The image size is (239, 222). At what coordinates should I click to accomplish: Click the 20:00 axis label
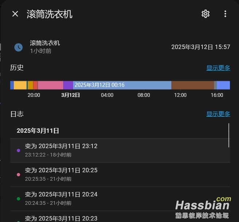coord(34,95)
